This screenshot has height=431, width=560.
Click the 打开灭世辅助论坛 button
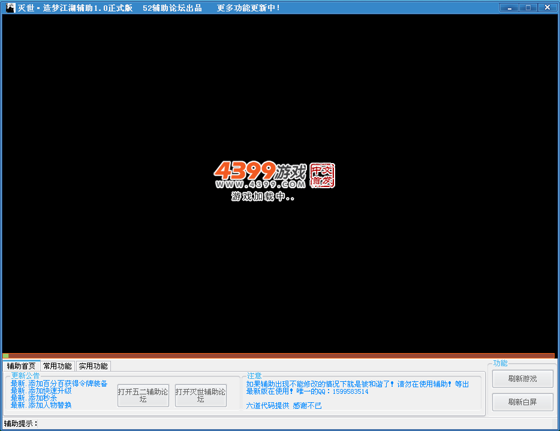click(200, 395)
